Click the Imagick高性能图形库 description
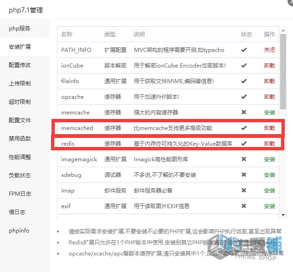 (161, 159)
